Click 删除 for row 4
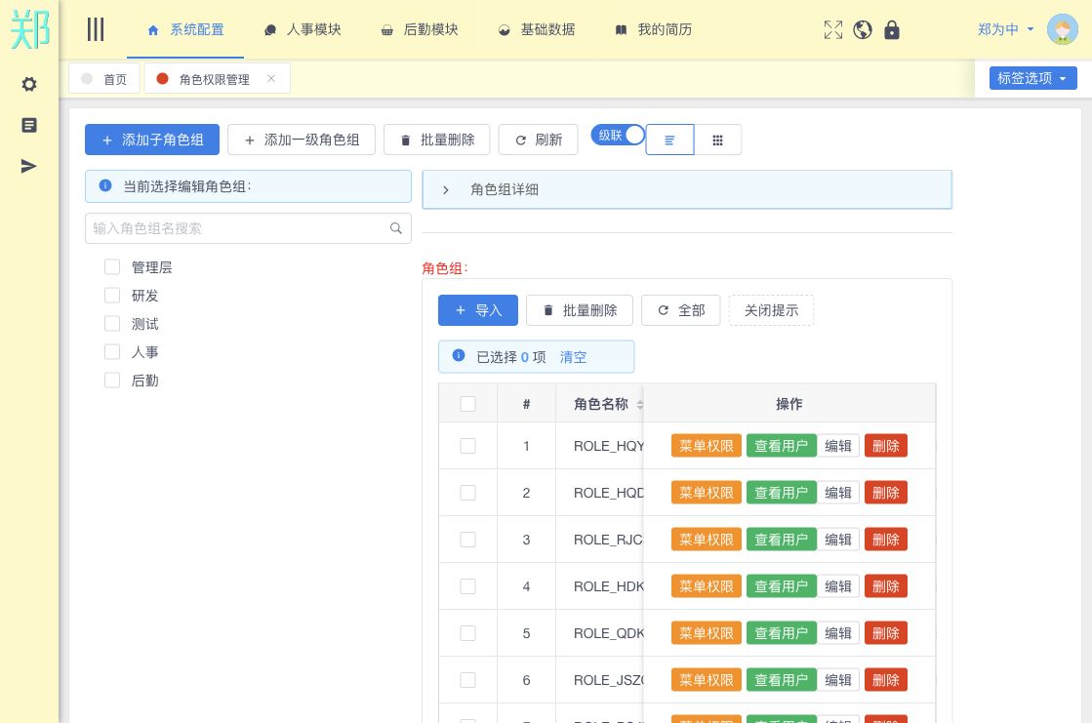1092x723 pixels. [x=886, y=586]
